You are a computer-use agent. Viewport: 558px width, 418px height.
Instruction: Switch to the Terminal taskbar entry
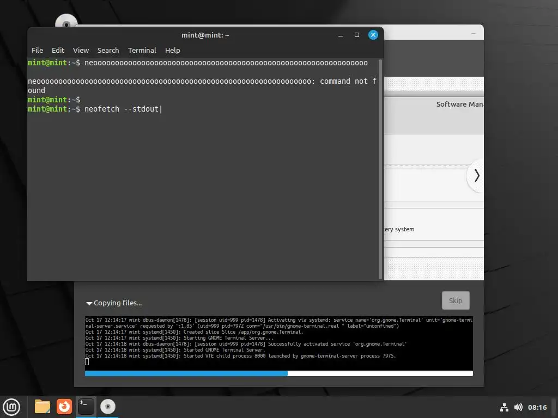(x=86, y=407)
